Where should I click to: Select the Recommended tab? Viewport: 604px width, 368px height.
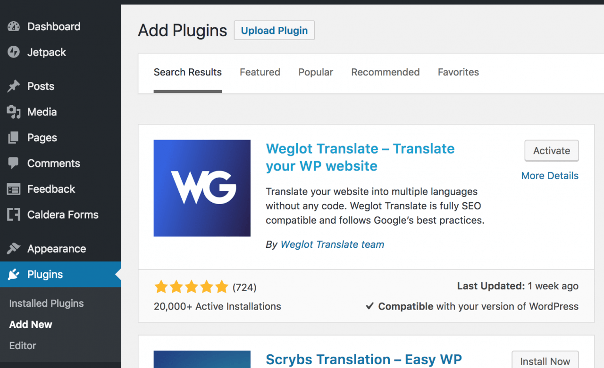pyautogui.click(x=386, y=72)
